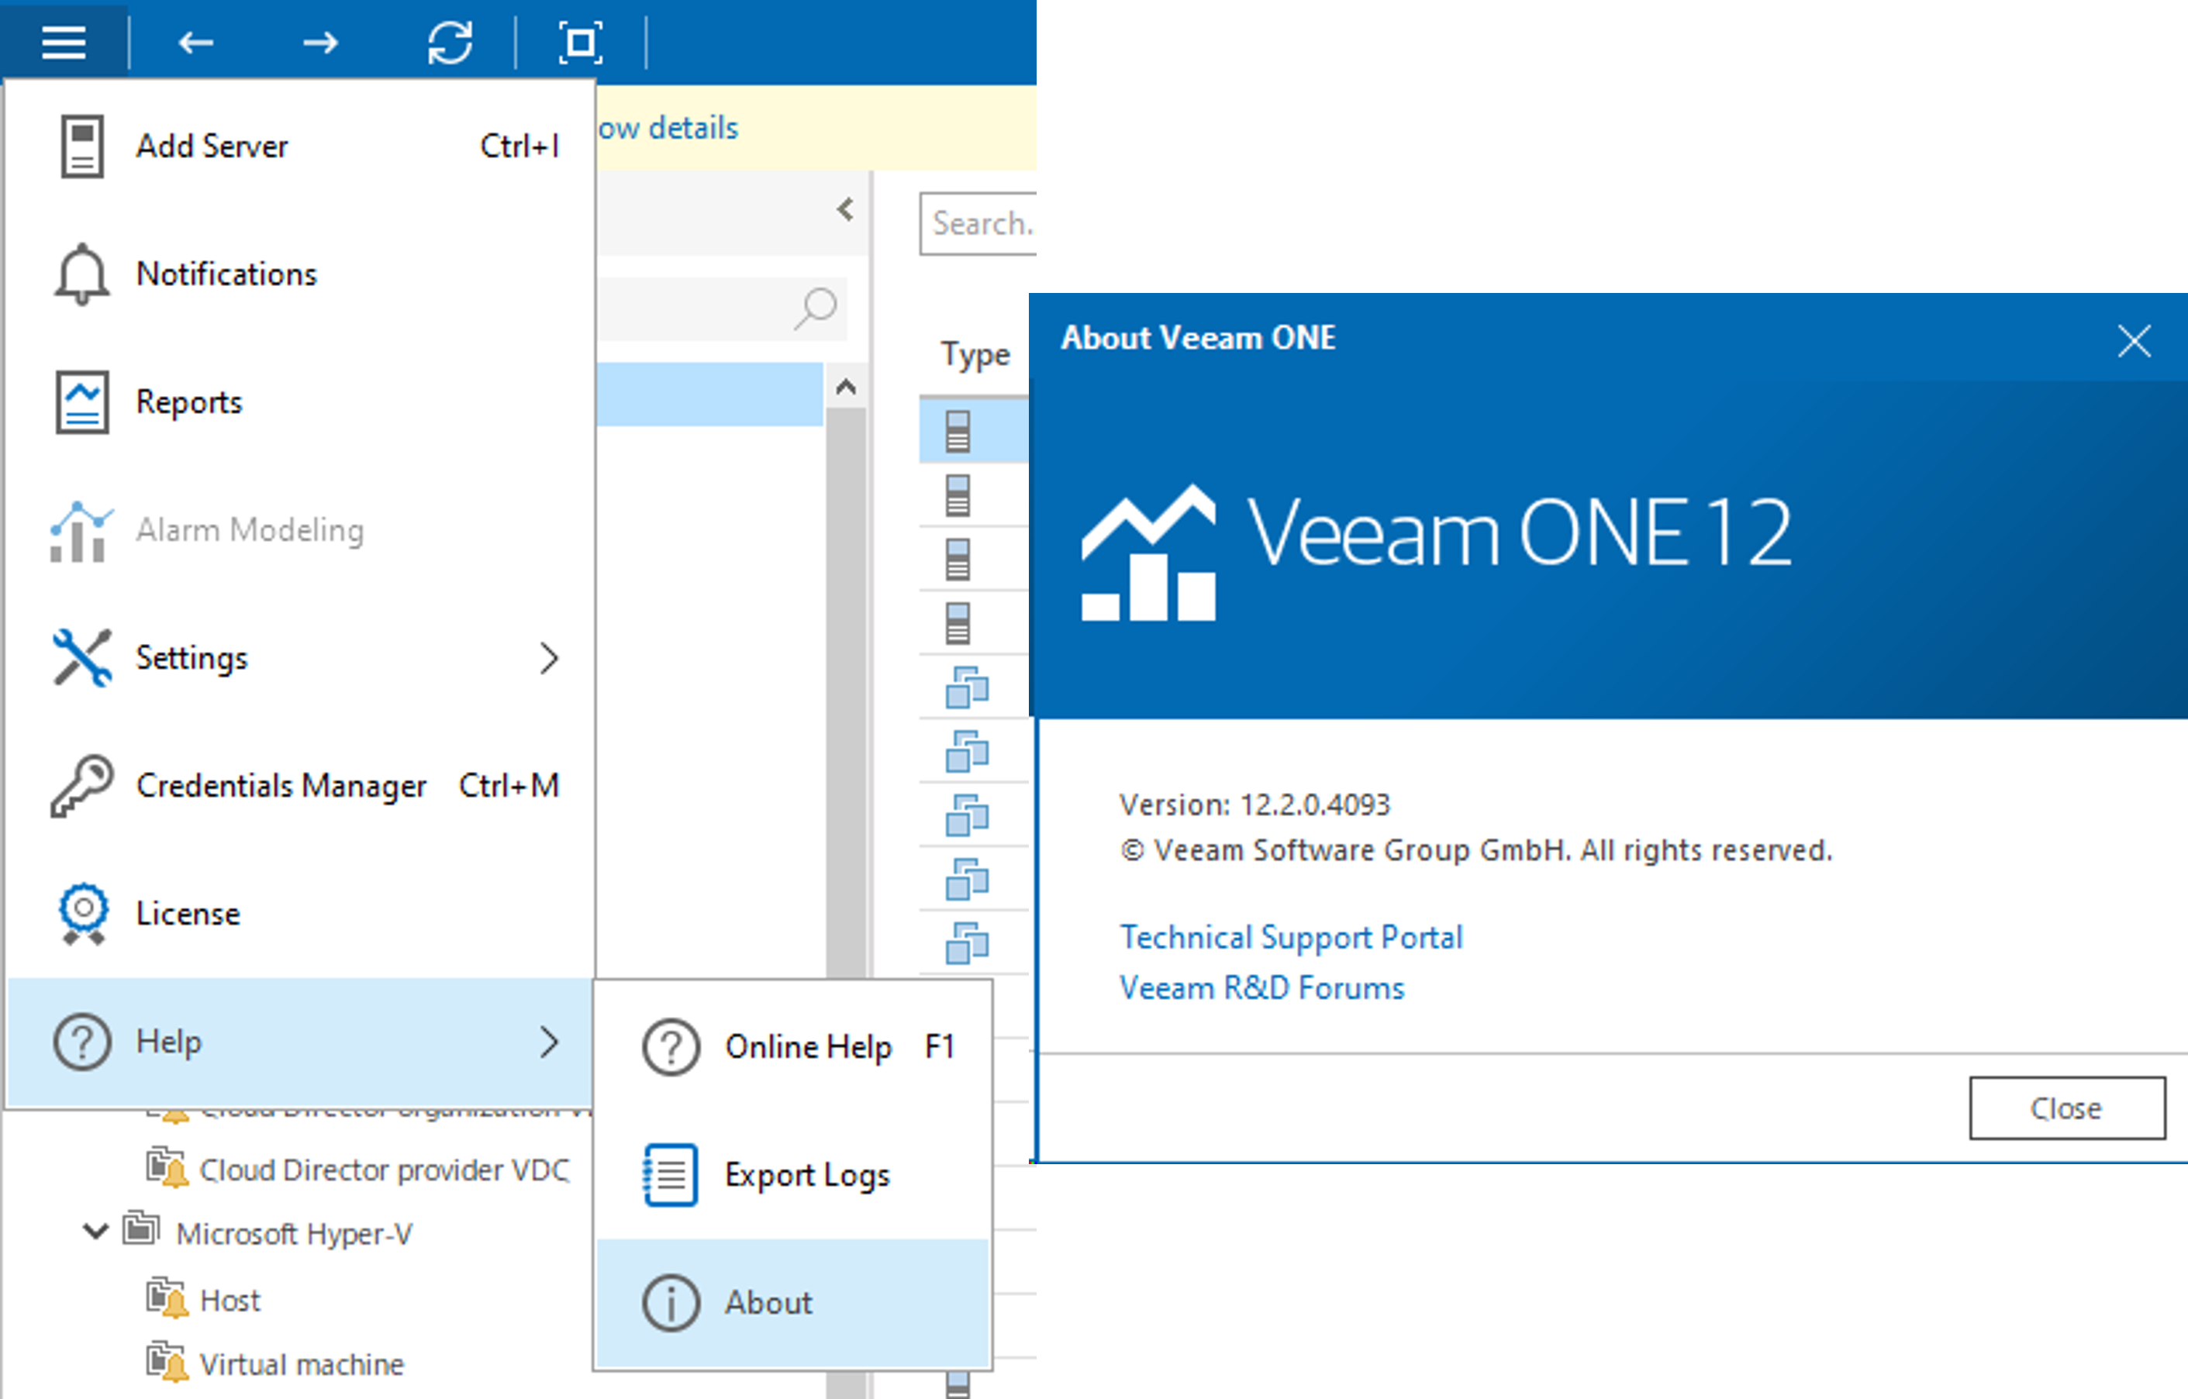Close About Veeam ONE with the X
2188x1399 pixels.
click(2134, 341)
